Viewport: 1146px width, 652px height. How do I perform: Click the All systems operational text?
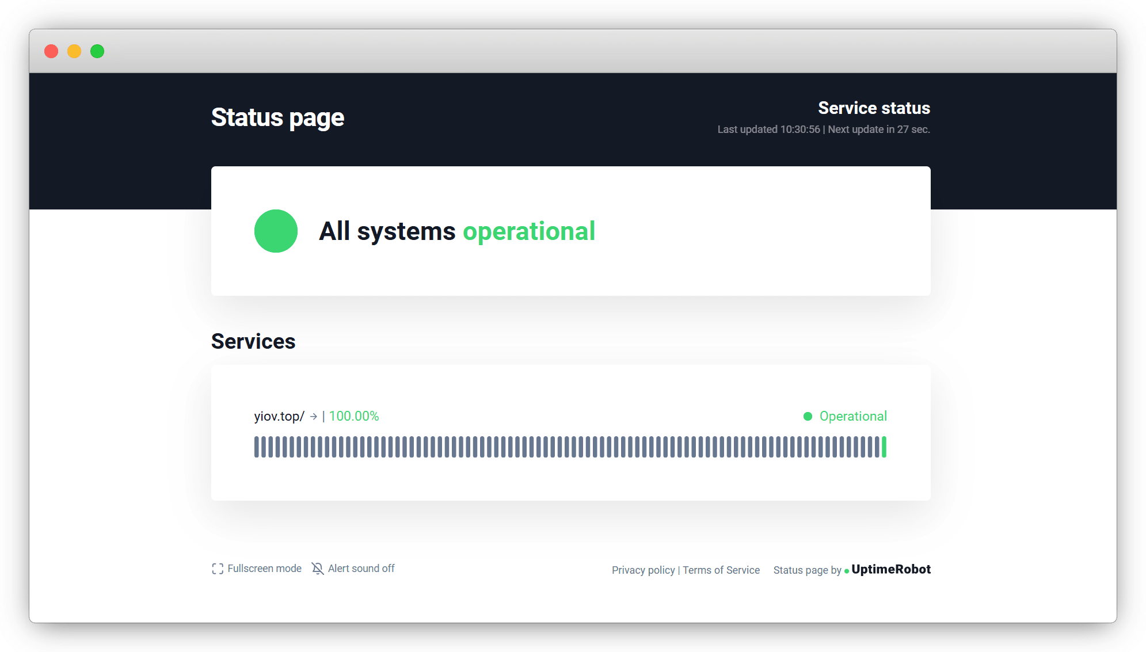(457, 231)
